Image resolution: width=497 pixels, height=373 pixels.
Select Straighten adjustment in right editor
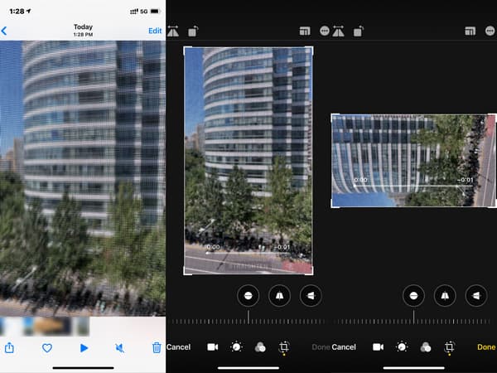tap(413, 296)
